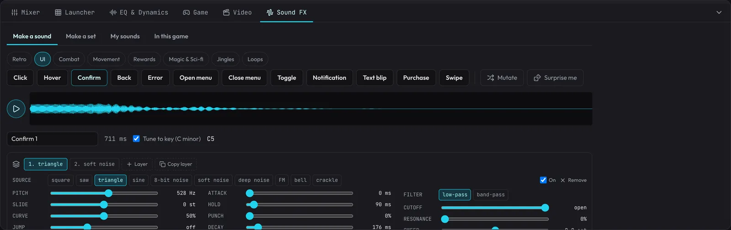Click the layers stack icon
The height and width of the screenshot is (230, 731).
16,164
